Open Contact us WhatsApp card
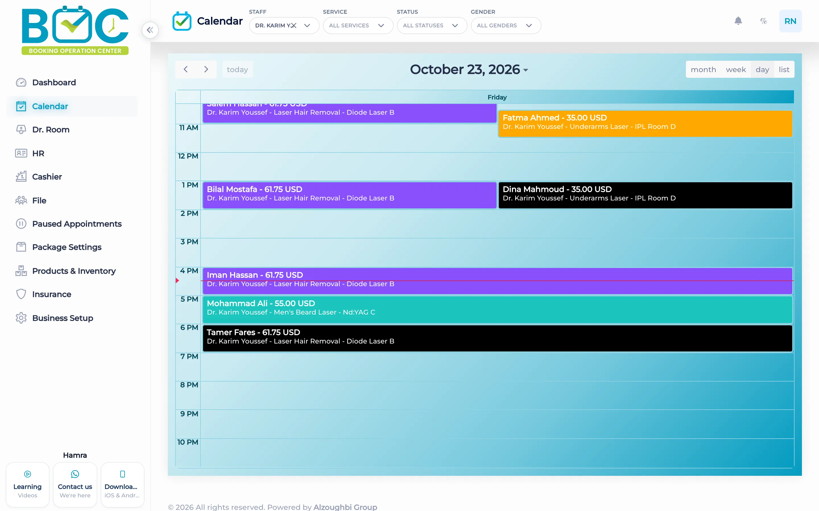This screenshot has width=819, height=511. [x=75, y=485]
